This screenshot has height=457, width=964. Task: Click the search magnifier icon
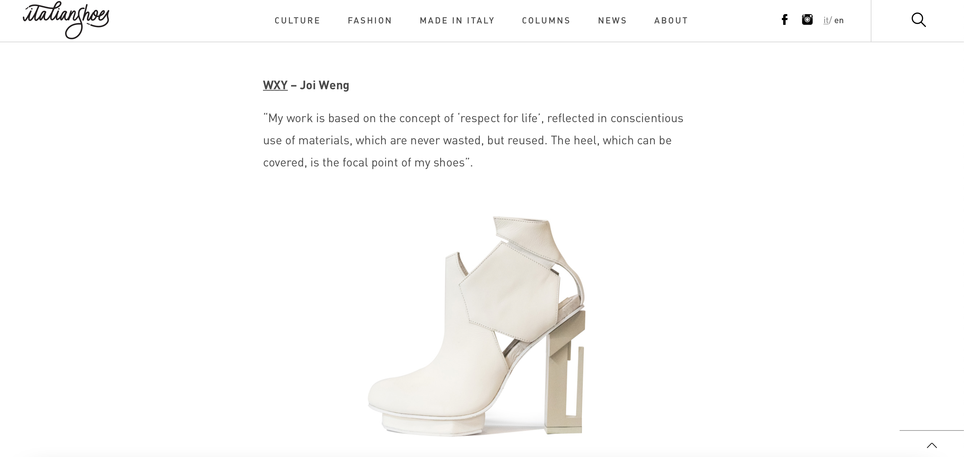[918, 20]
